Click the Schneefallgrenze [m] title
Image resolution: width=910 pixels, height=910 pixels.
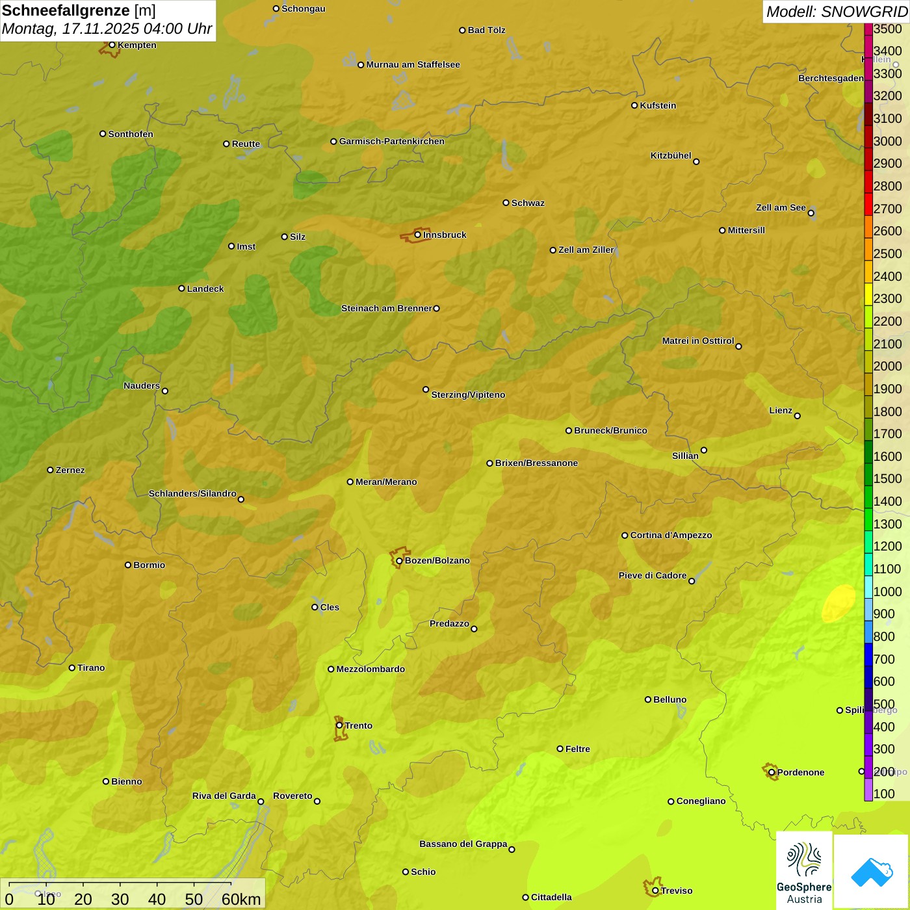click(x=79, y=10)
